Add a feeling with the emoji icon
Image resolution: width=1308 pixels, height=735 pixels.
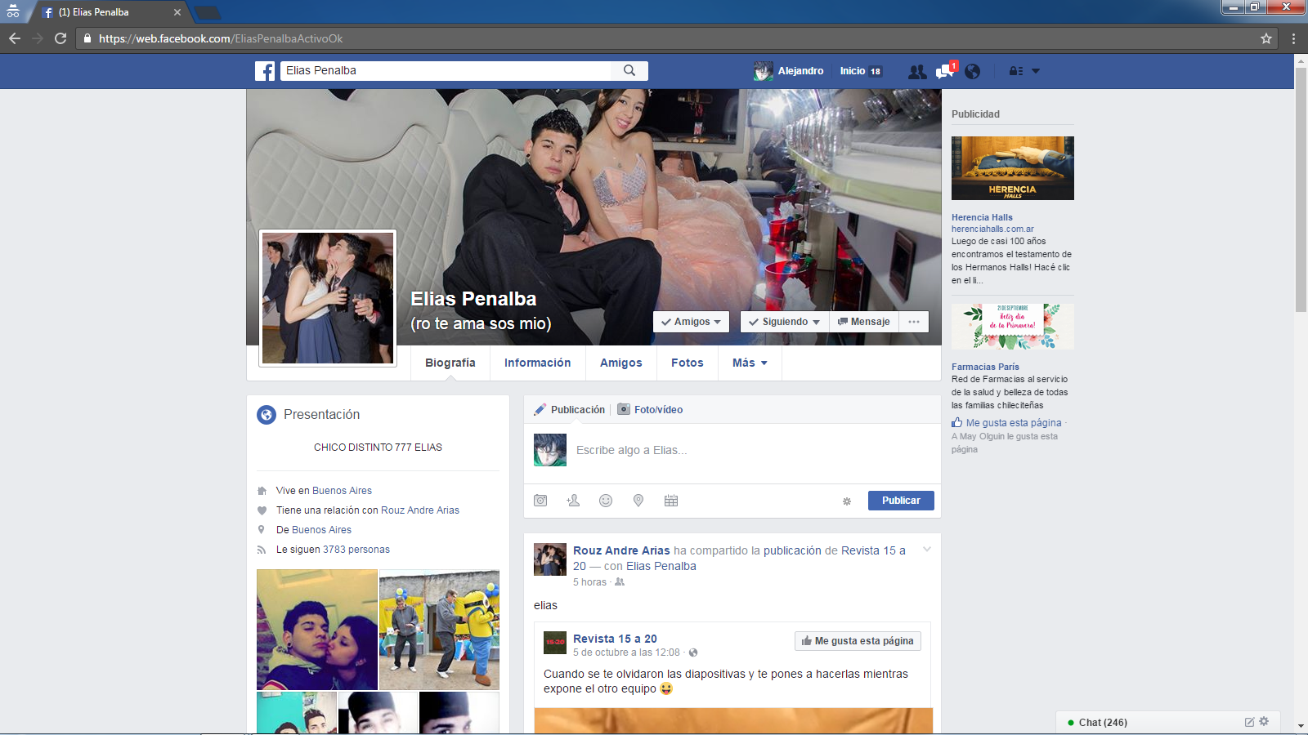coord(606,501)
